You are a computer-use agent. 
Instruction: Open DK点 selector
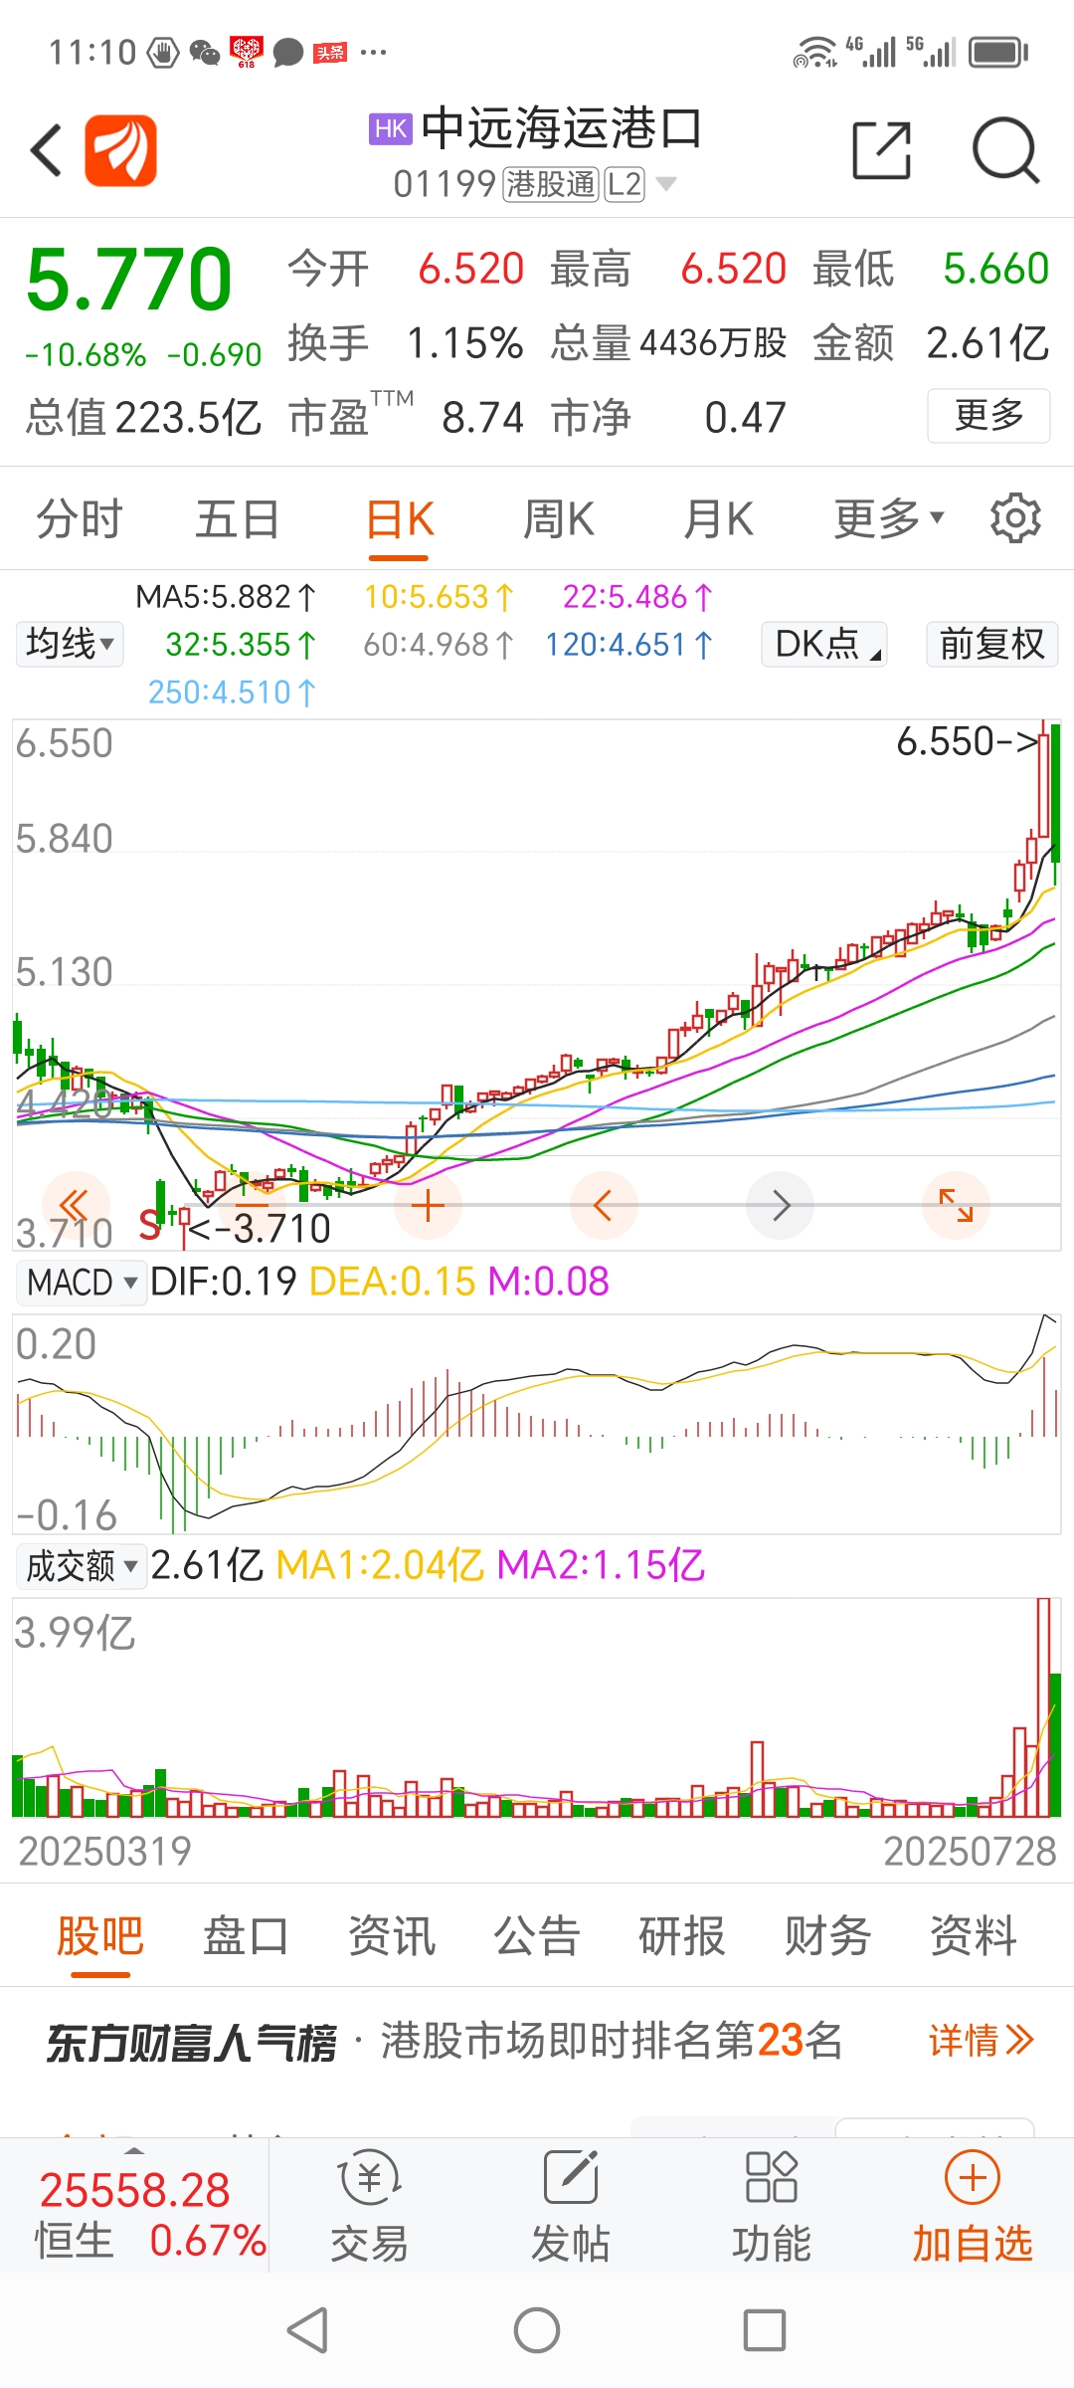(x=824, y=644)
